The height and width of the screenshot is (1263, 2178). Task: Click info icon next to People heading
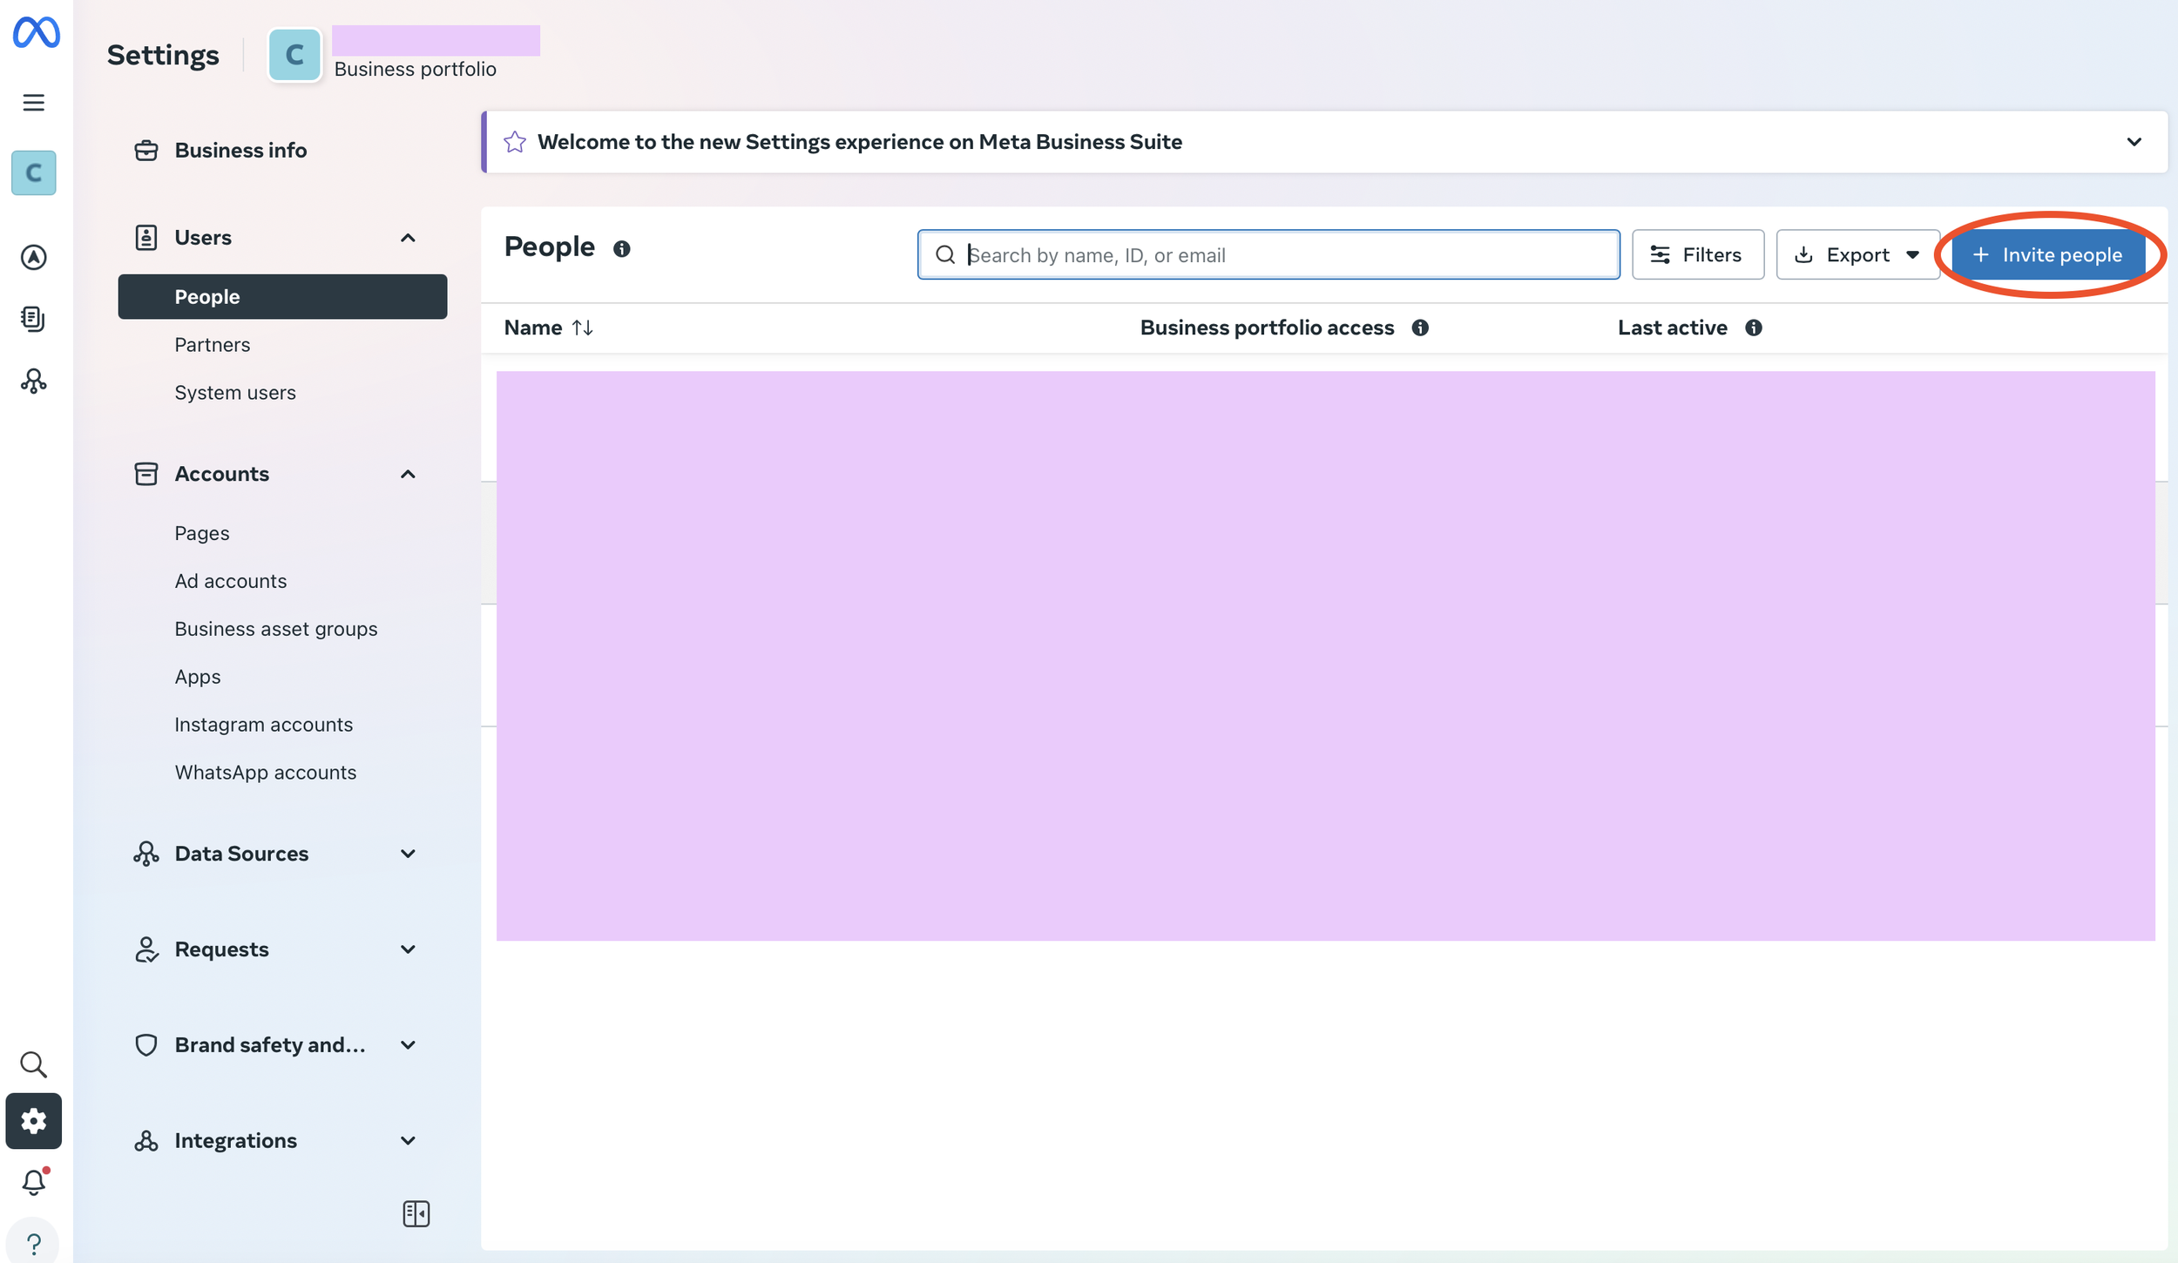(621, 249)
